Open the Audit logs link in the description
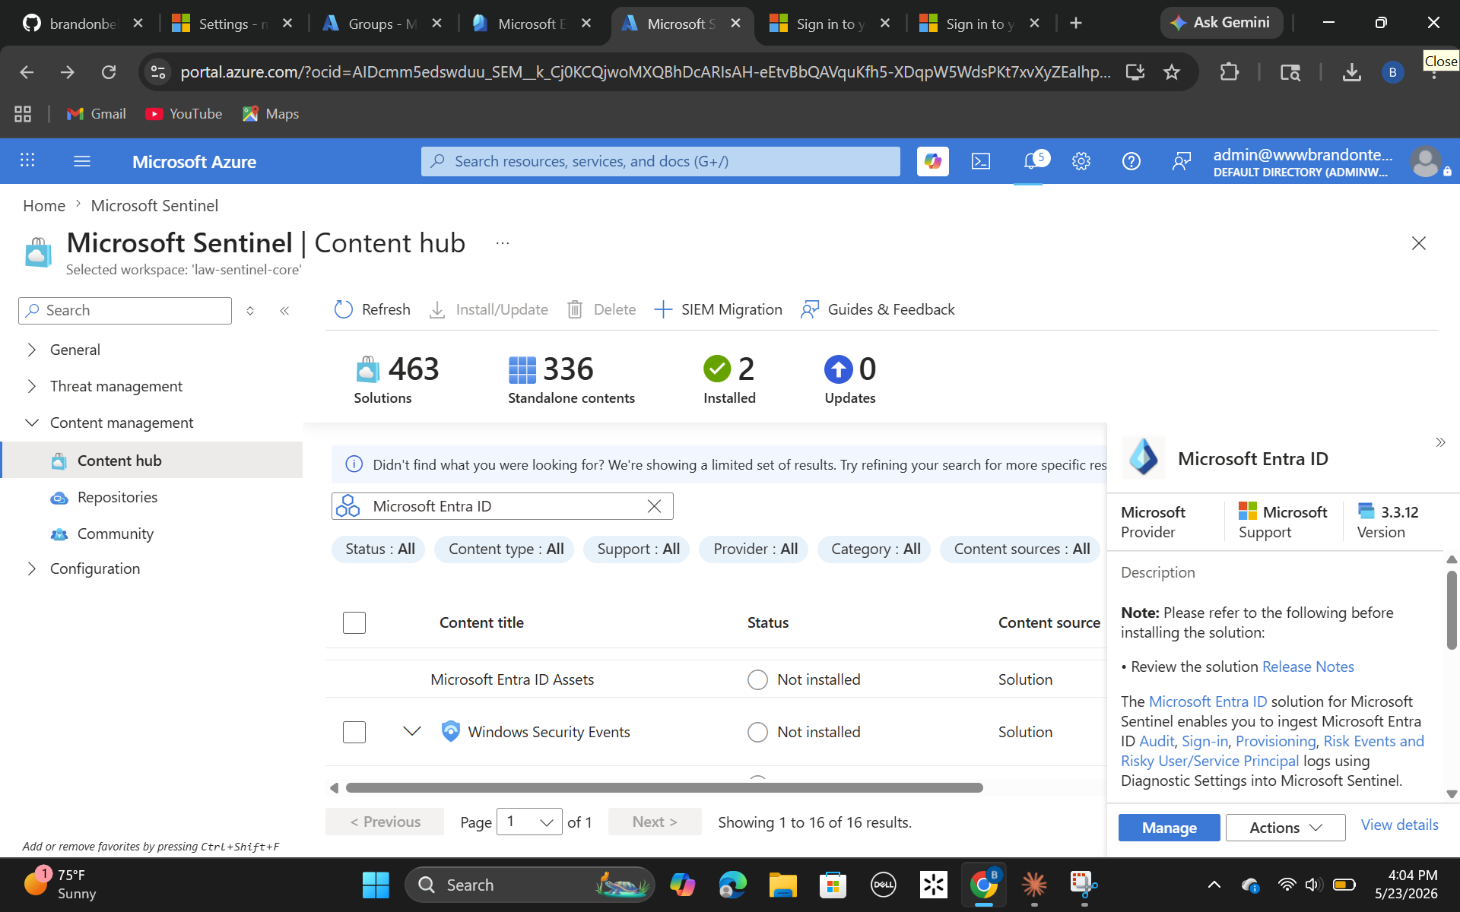The height and width of the screenshot is (912, 1460). click(1157, 741)
